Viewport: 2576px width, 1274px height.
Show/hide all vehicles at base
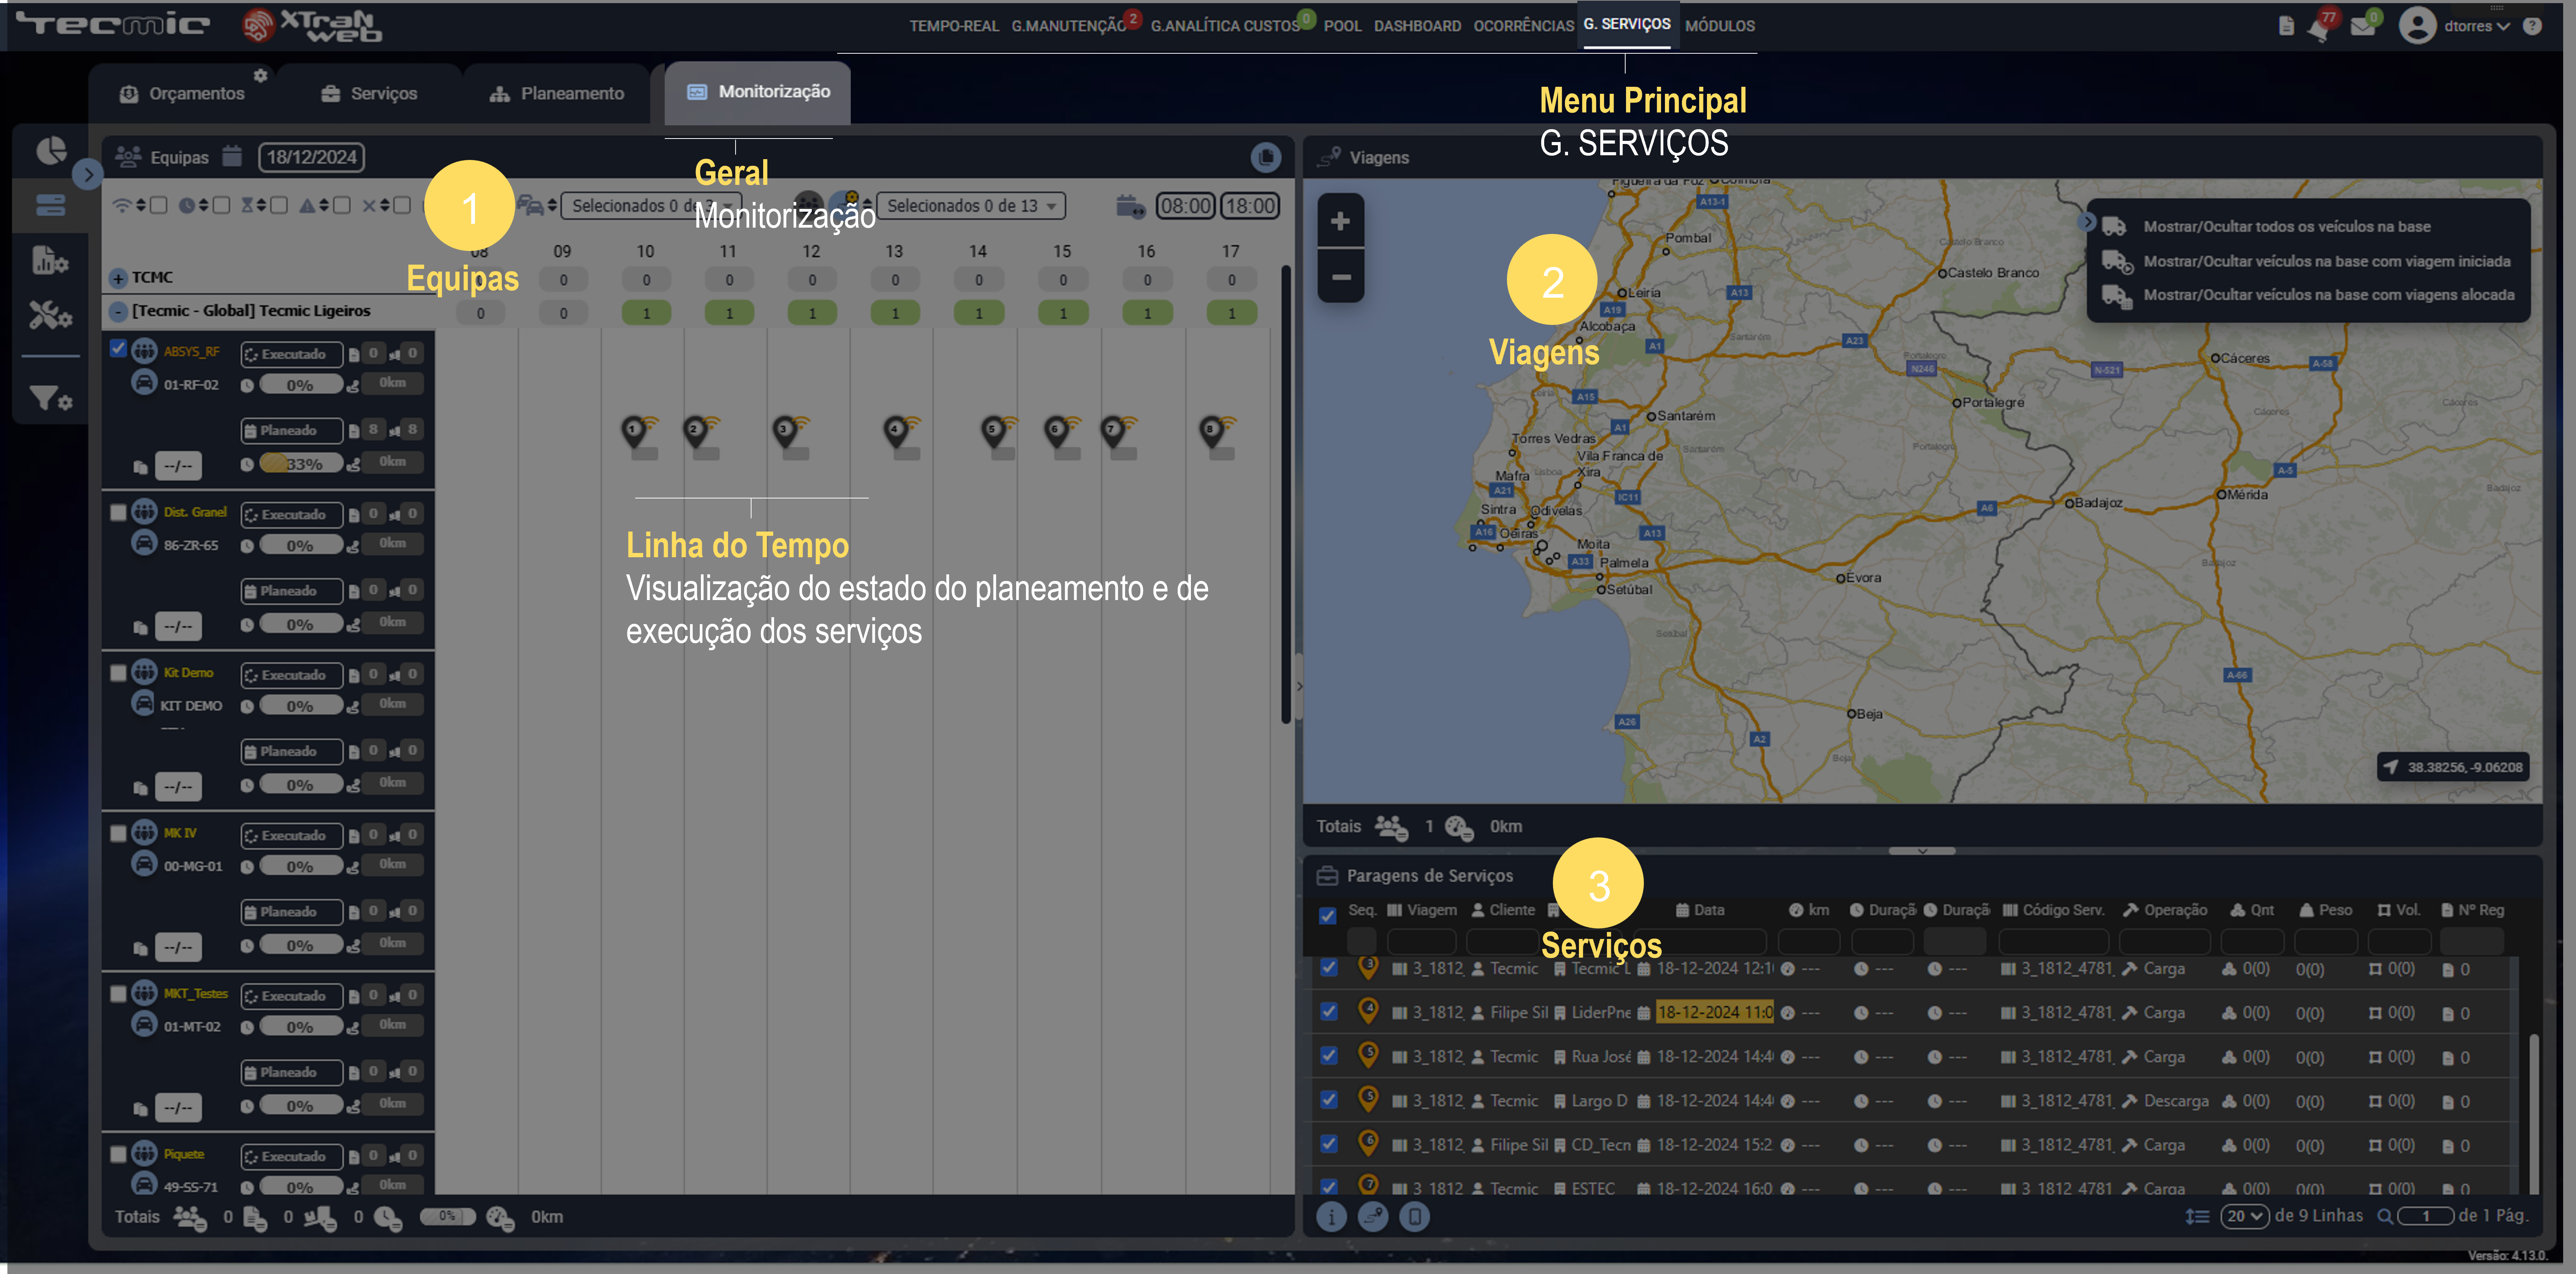(2286, 227)
